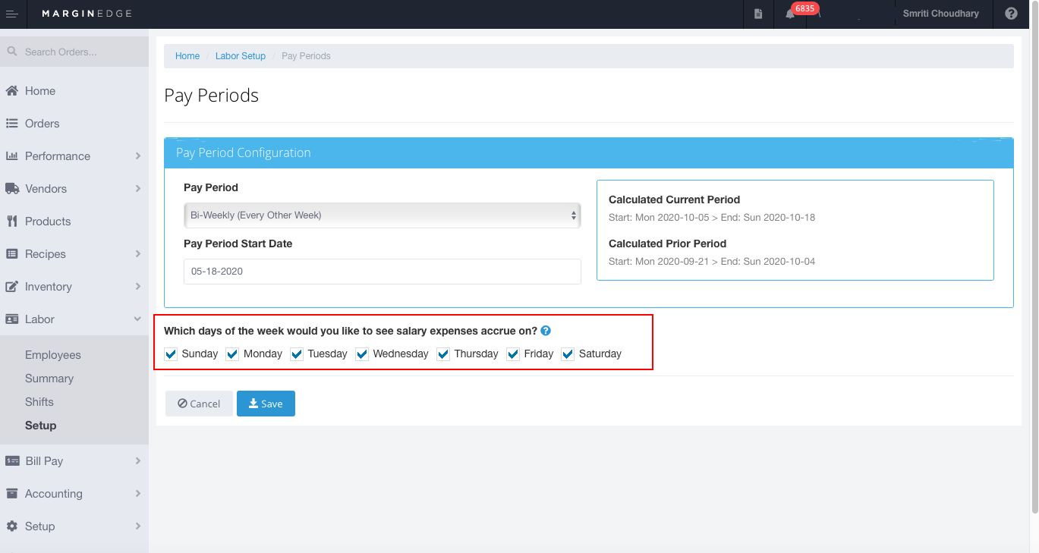Collapse the Labor menu chevron
Image resolution: width=1039 pixels, height=553 pixels.
point(138,319)
